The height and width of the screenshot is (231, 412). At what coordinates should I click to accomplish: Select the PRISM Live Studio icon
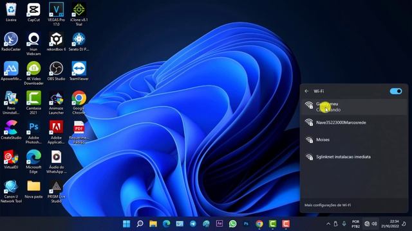coord(56,191)
